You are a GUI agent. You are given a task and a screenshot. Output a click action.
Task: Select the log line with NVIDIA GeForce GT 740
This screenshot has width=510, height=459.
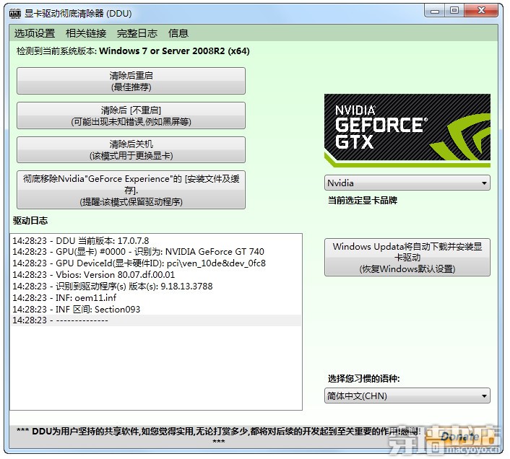[x=155, y=252]
